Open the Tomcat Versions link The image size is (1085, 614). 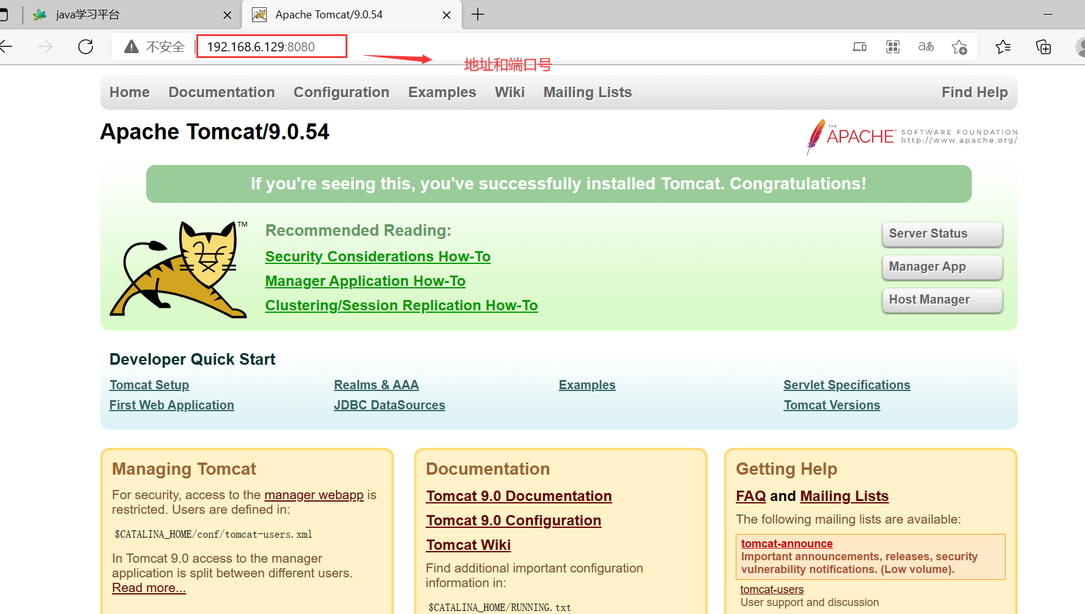[832, 405]
